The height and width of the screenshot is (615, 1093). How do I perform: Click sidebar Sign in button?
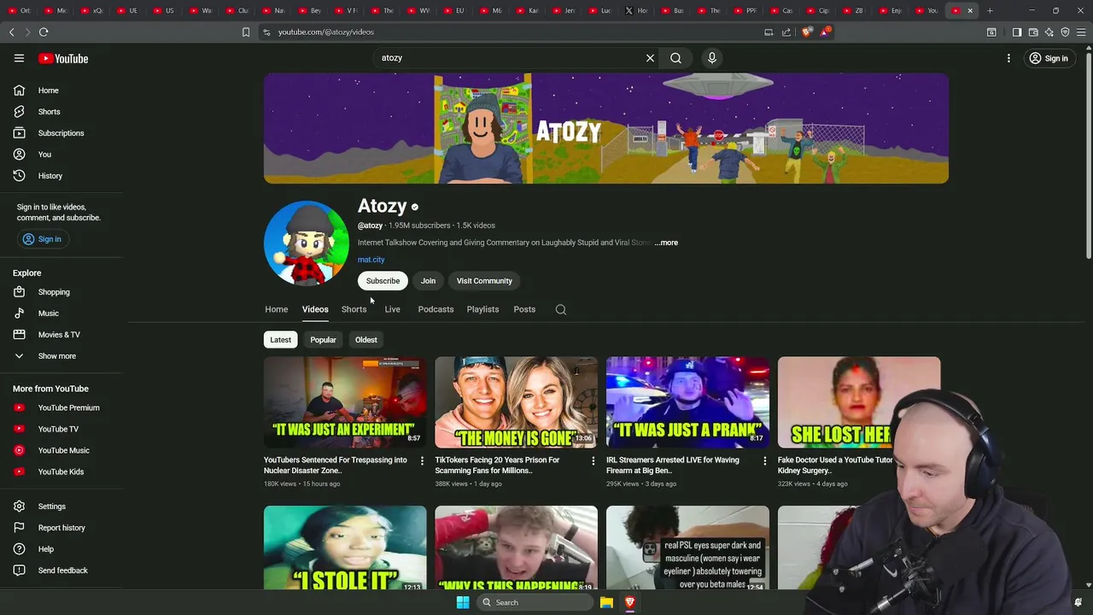(x=42, y=239)
